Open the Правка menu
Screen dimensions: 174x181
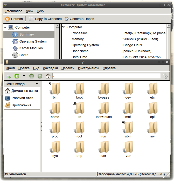(24, 68)
